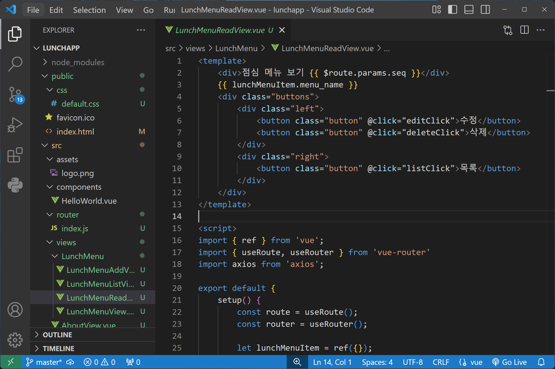Screen dimensions: 555x369
Task: Open the Extensions view
Action: [15, 155]
